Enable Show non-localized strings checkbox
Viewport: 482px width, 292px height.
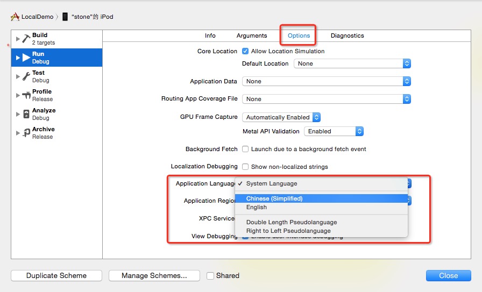(x=245, y=167)
